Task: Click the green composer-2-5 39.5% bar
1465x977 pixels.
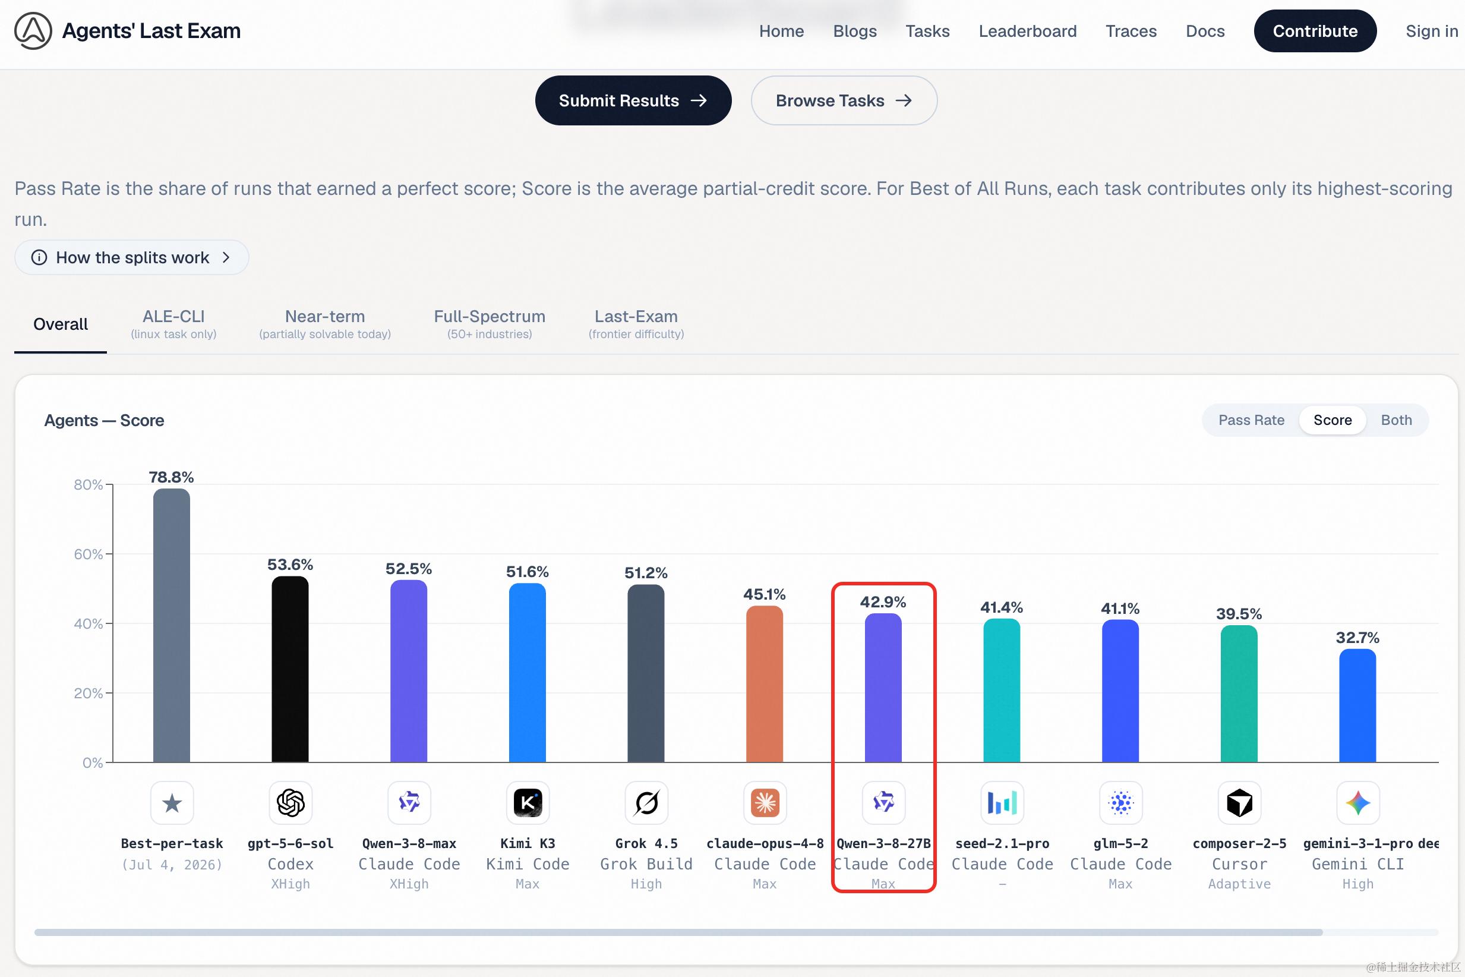Action: [1239, 694]
